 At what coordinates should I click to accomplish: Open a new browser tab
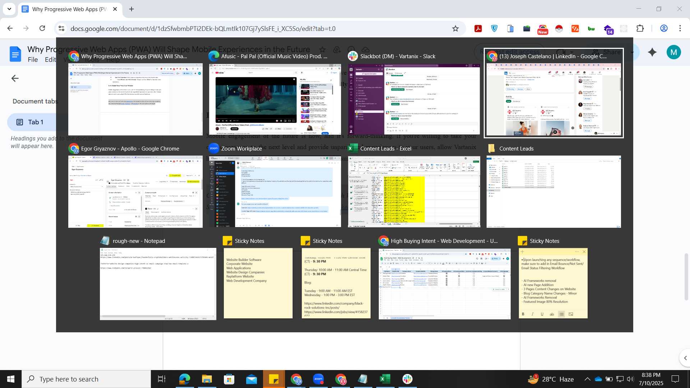point(132,9)
